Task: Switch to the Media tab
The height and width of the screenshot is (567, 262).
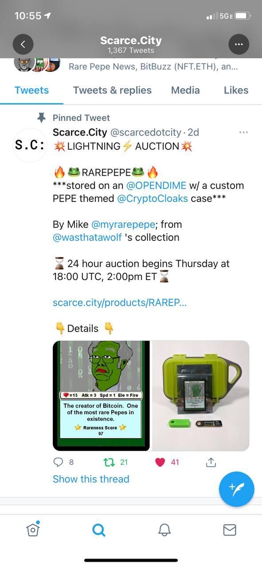Action: [x=185, y=90]
